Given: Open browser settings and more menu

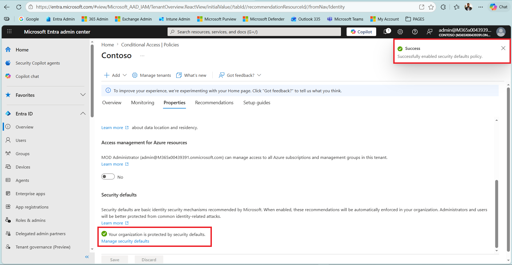Looking at the screenshot, I should coord(481,7).
